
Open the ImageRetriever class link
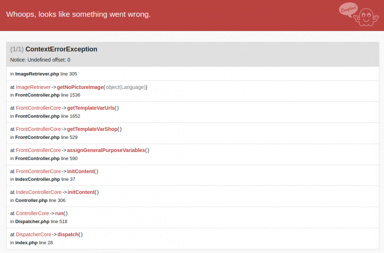coord(33,87)
